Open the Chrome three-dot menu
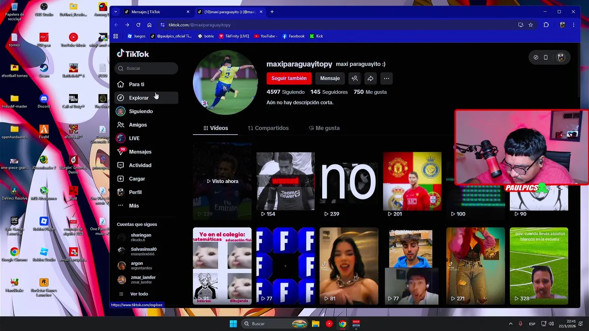 tap(573, 25)
